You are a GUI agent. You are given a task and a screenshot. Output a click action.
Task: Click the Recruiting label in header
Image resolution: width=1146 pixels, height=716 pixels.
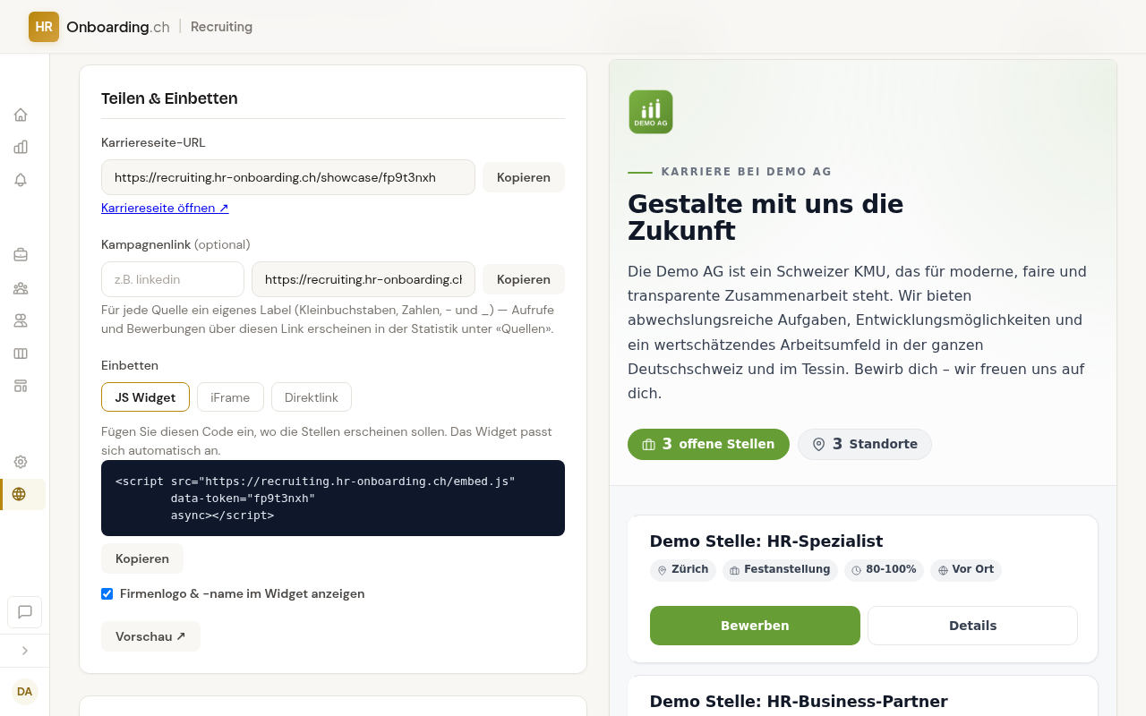(221, 27)
